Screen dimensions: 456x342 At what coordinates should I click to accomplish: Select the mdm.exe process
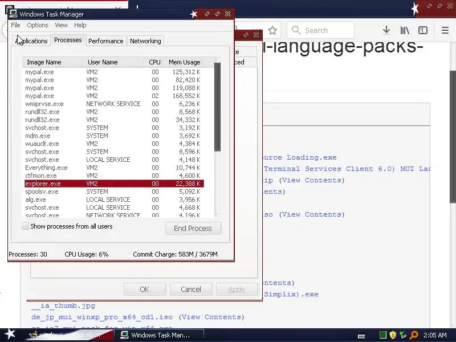114,136
